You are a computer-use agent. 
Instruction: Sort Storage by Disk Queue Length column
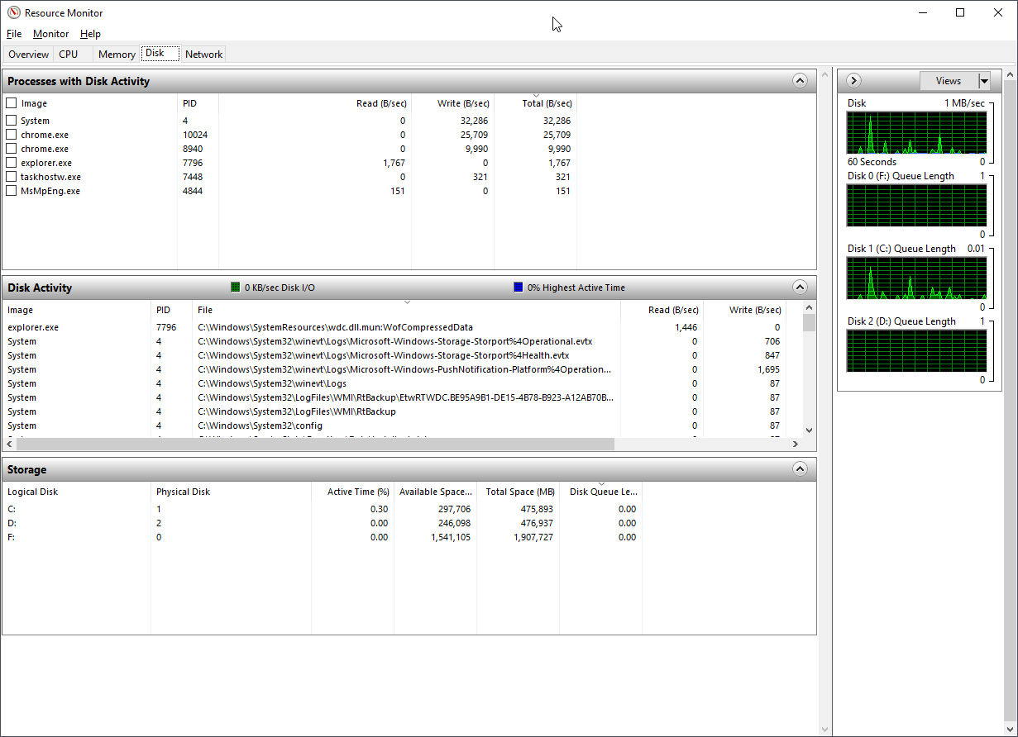click(601, 492)
